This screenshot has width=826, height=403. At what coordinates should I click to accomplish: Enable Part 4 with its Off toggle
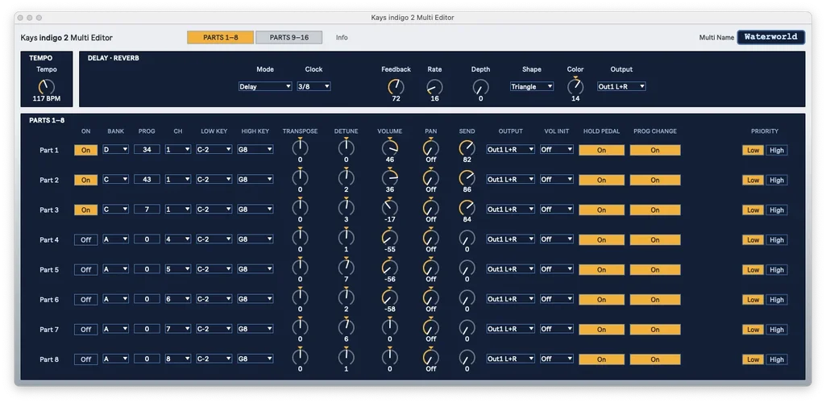[86, 239]
